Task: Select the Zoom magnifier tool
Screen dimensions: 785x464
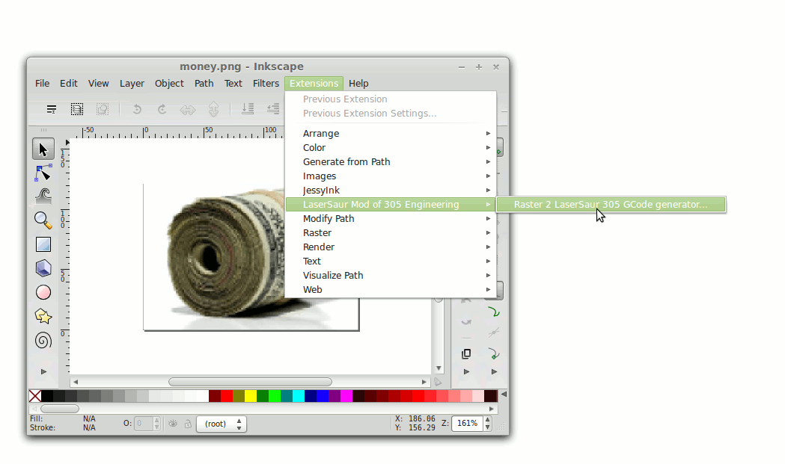Action: tap(43, 220)
